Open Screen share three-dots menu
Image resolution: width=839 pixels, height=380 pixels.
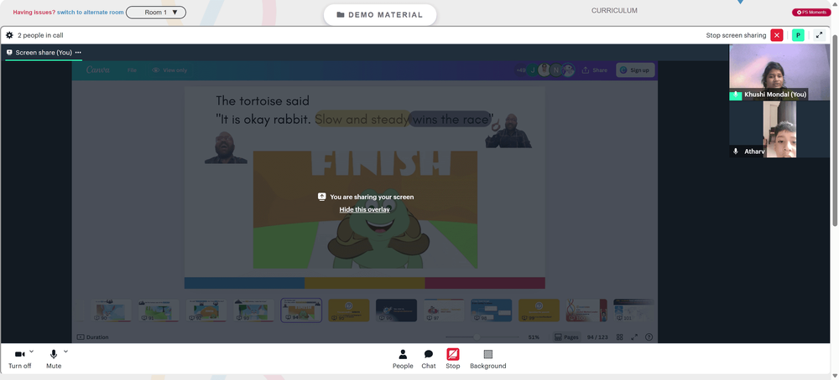[x=78, y=52]
